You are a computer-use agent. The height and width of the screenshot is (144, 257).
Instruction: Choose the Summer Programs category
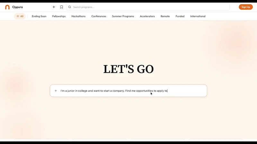[x=123, y=16]
